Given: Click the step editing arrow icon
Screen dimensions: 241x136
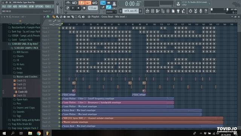Looking at the screenshot, I should click(108, 3).
